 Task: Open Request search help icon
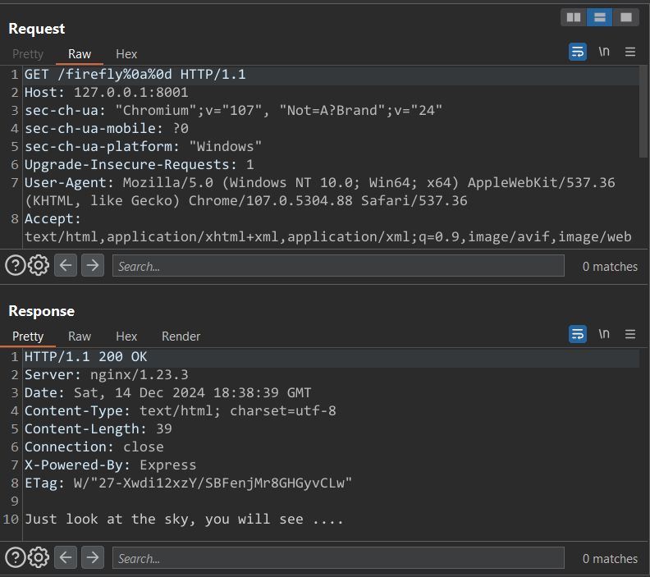click(x=15, y=266)
